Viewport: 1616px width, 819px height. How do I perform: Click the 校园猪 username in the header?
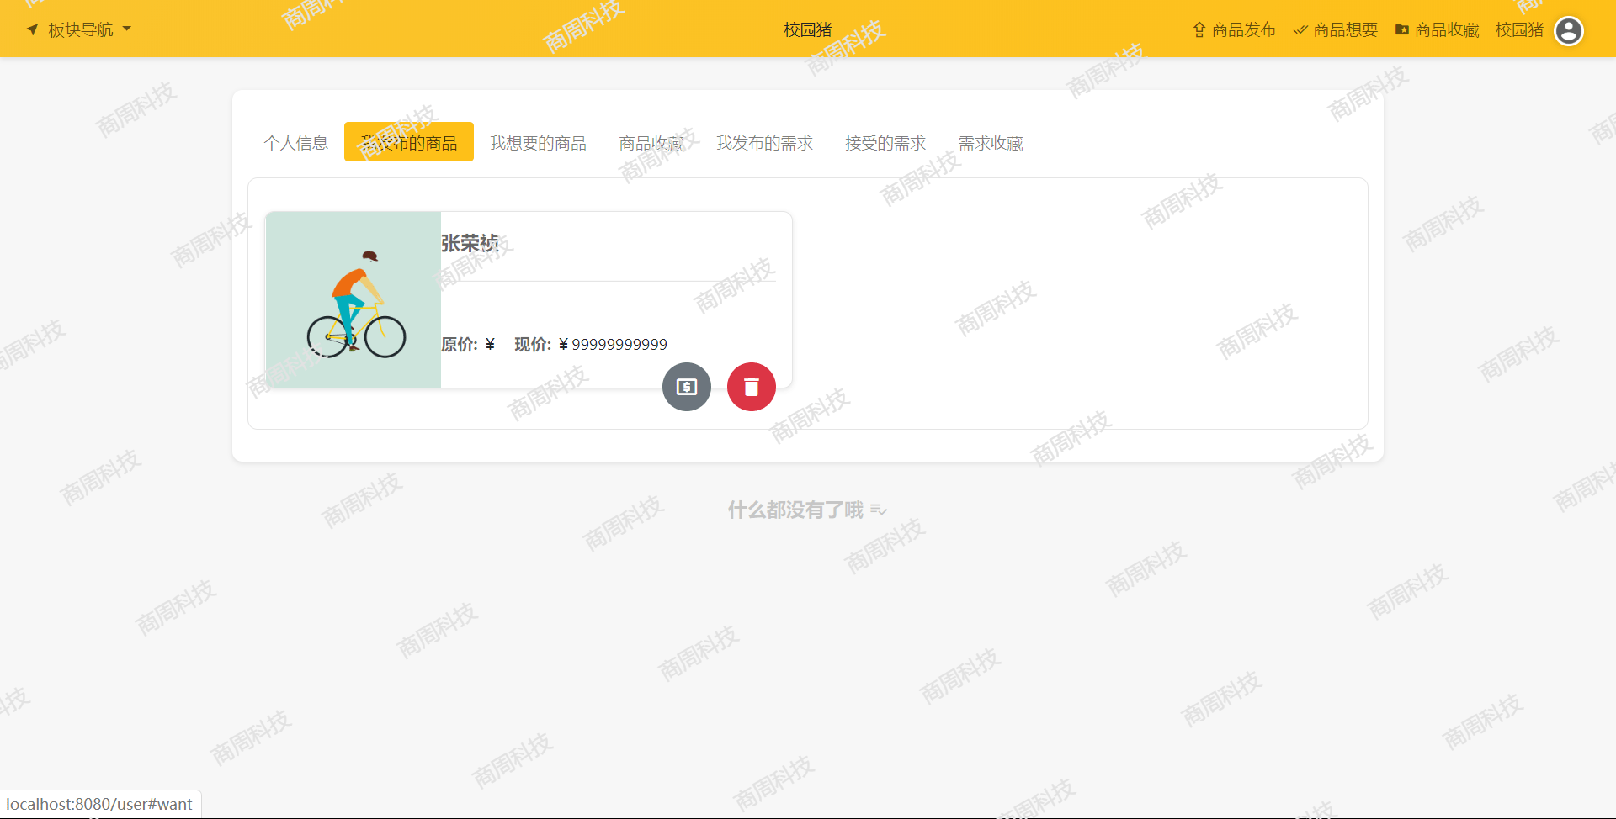pos(1519,29)
